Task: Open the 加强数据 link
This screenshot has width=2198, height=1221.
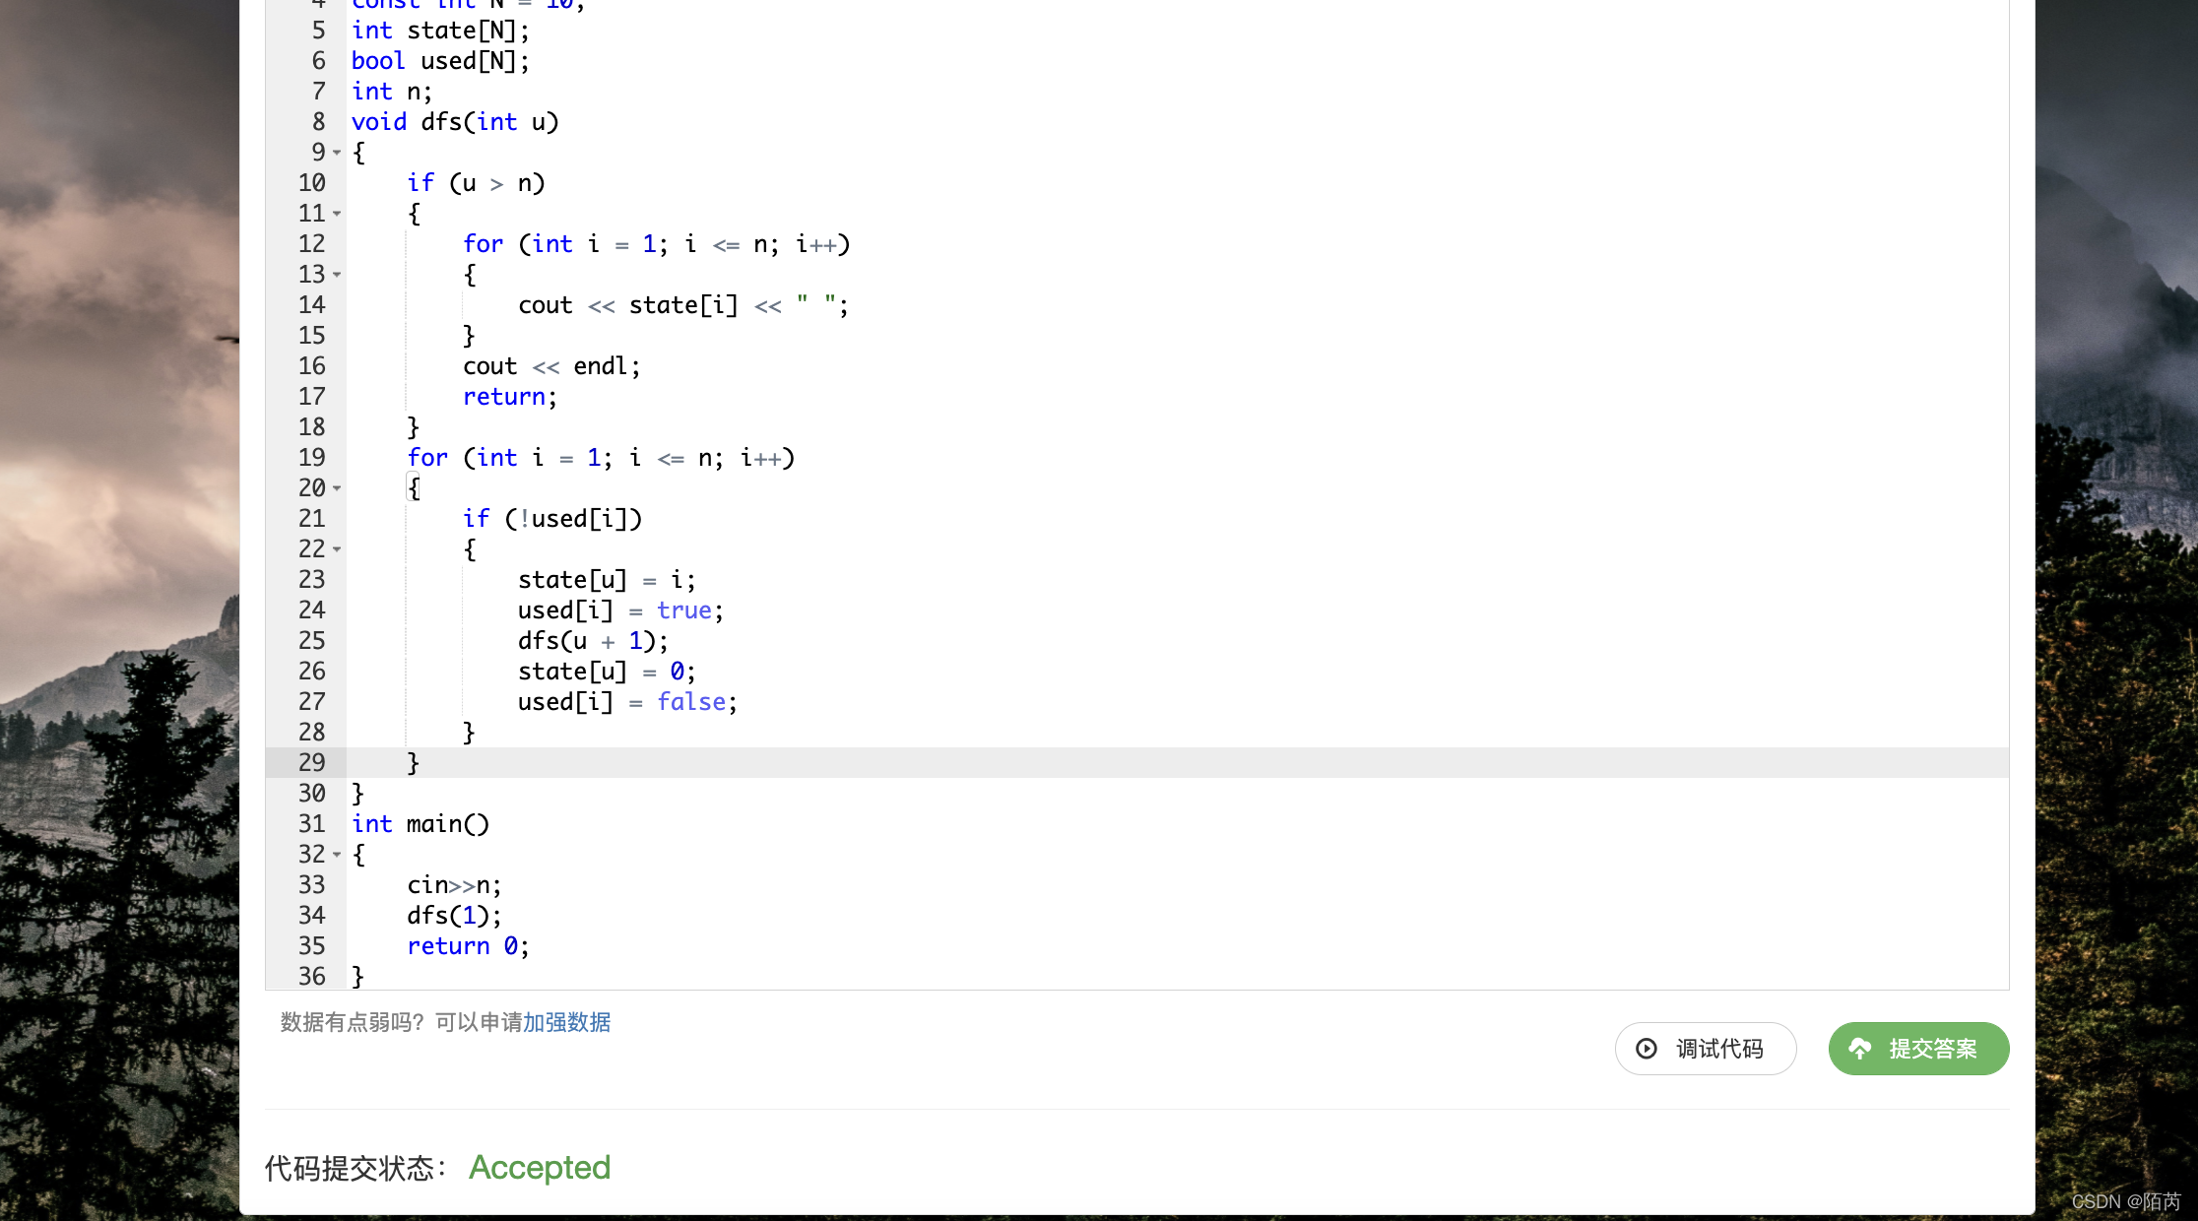Action: [x=566, y=1022]
